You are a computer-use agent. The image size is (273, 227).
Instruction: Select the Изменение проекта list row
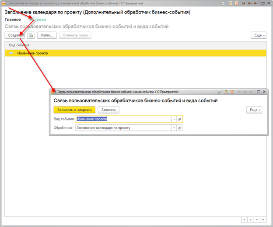(x=131, y=53)
